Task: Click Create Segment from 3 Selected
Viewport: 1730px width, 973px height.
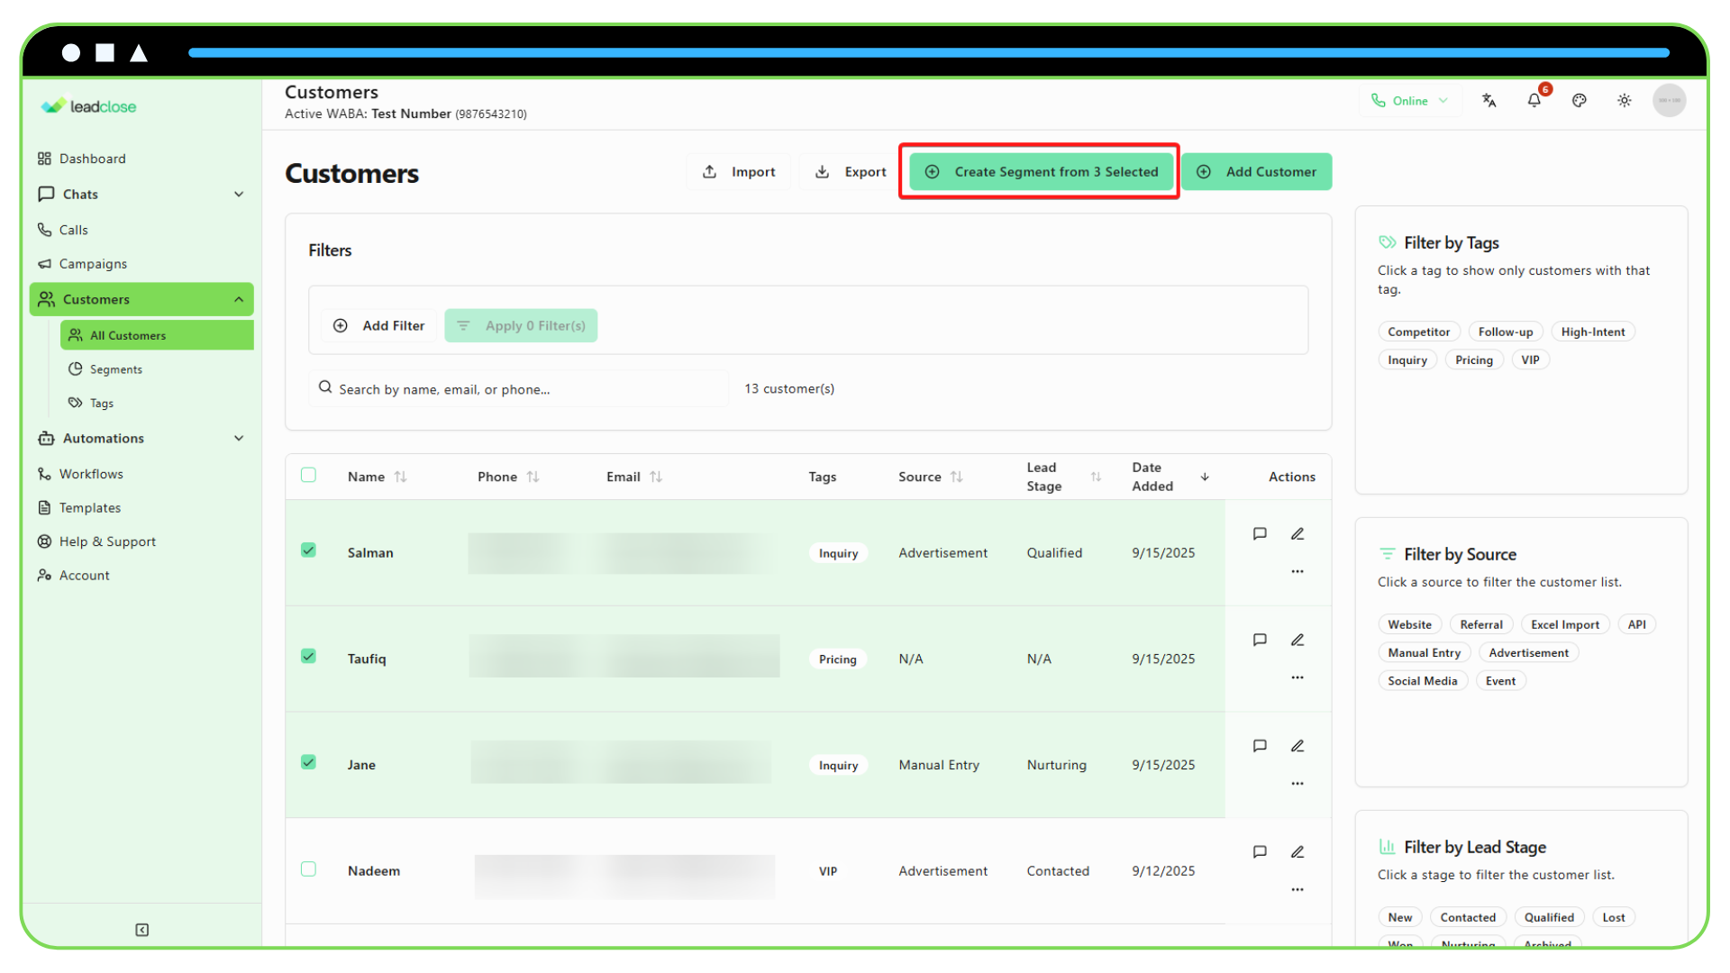Action: coord(1041,172)
